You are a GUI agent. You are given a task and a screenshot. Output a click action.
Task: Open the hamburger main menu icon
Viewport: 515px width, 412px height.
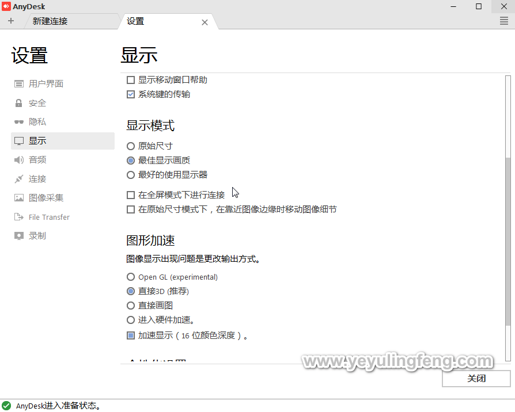coord(504,21)
